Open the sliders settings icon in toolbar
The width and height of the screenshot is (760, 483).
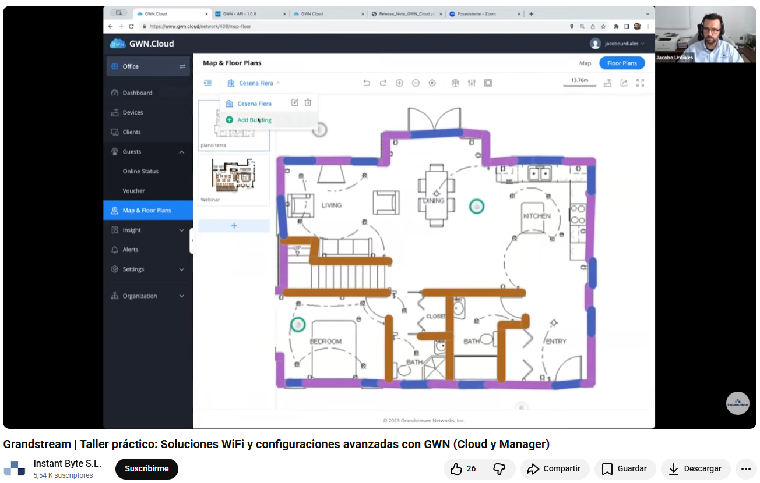click(x=472, y=83)
